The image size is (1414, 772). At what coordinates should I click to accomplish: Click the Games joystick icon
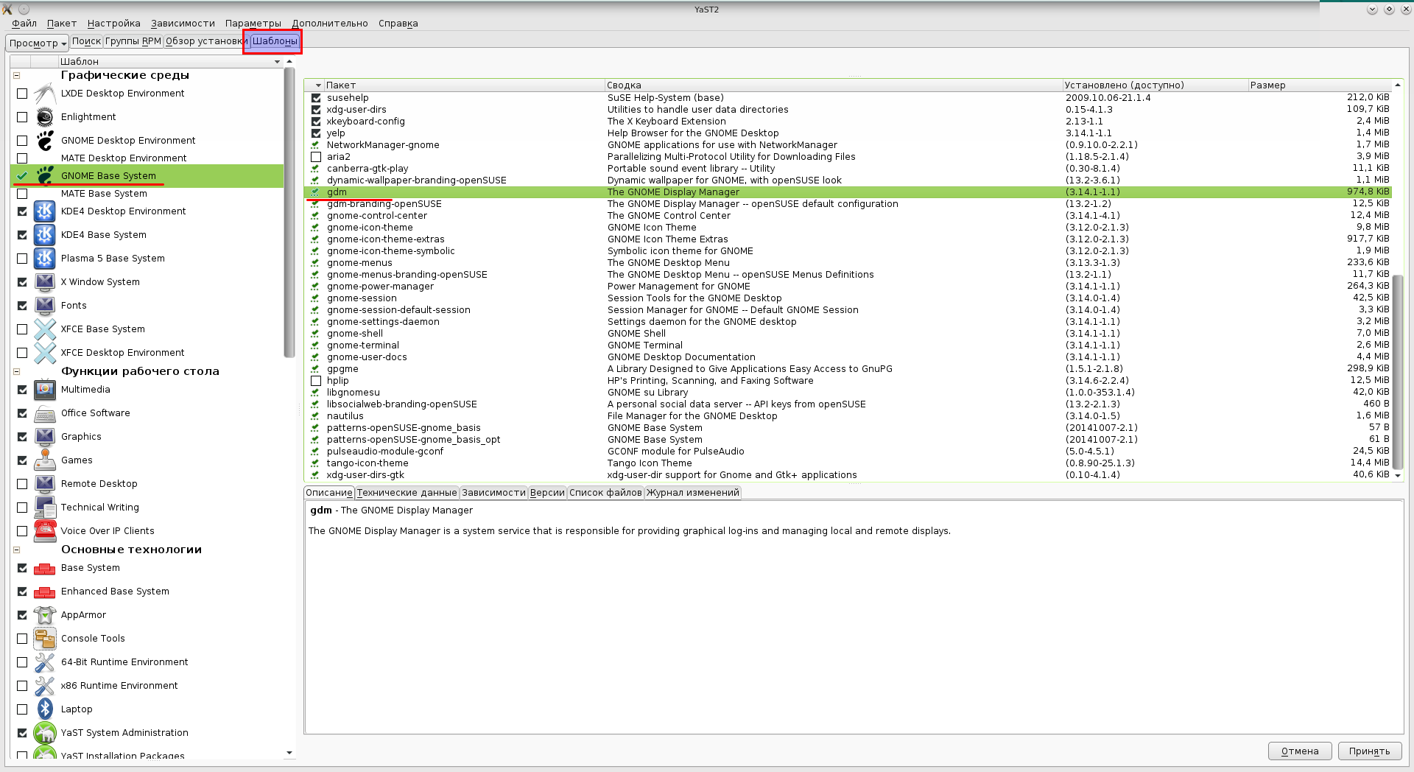tap(45, 460)
